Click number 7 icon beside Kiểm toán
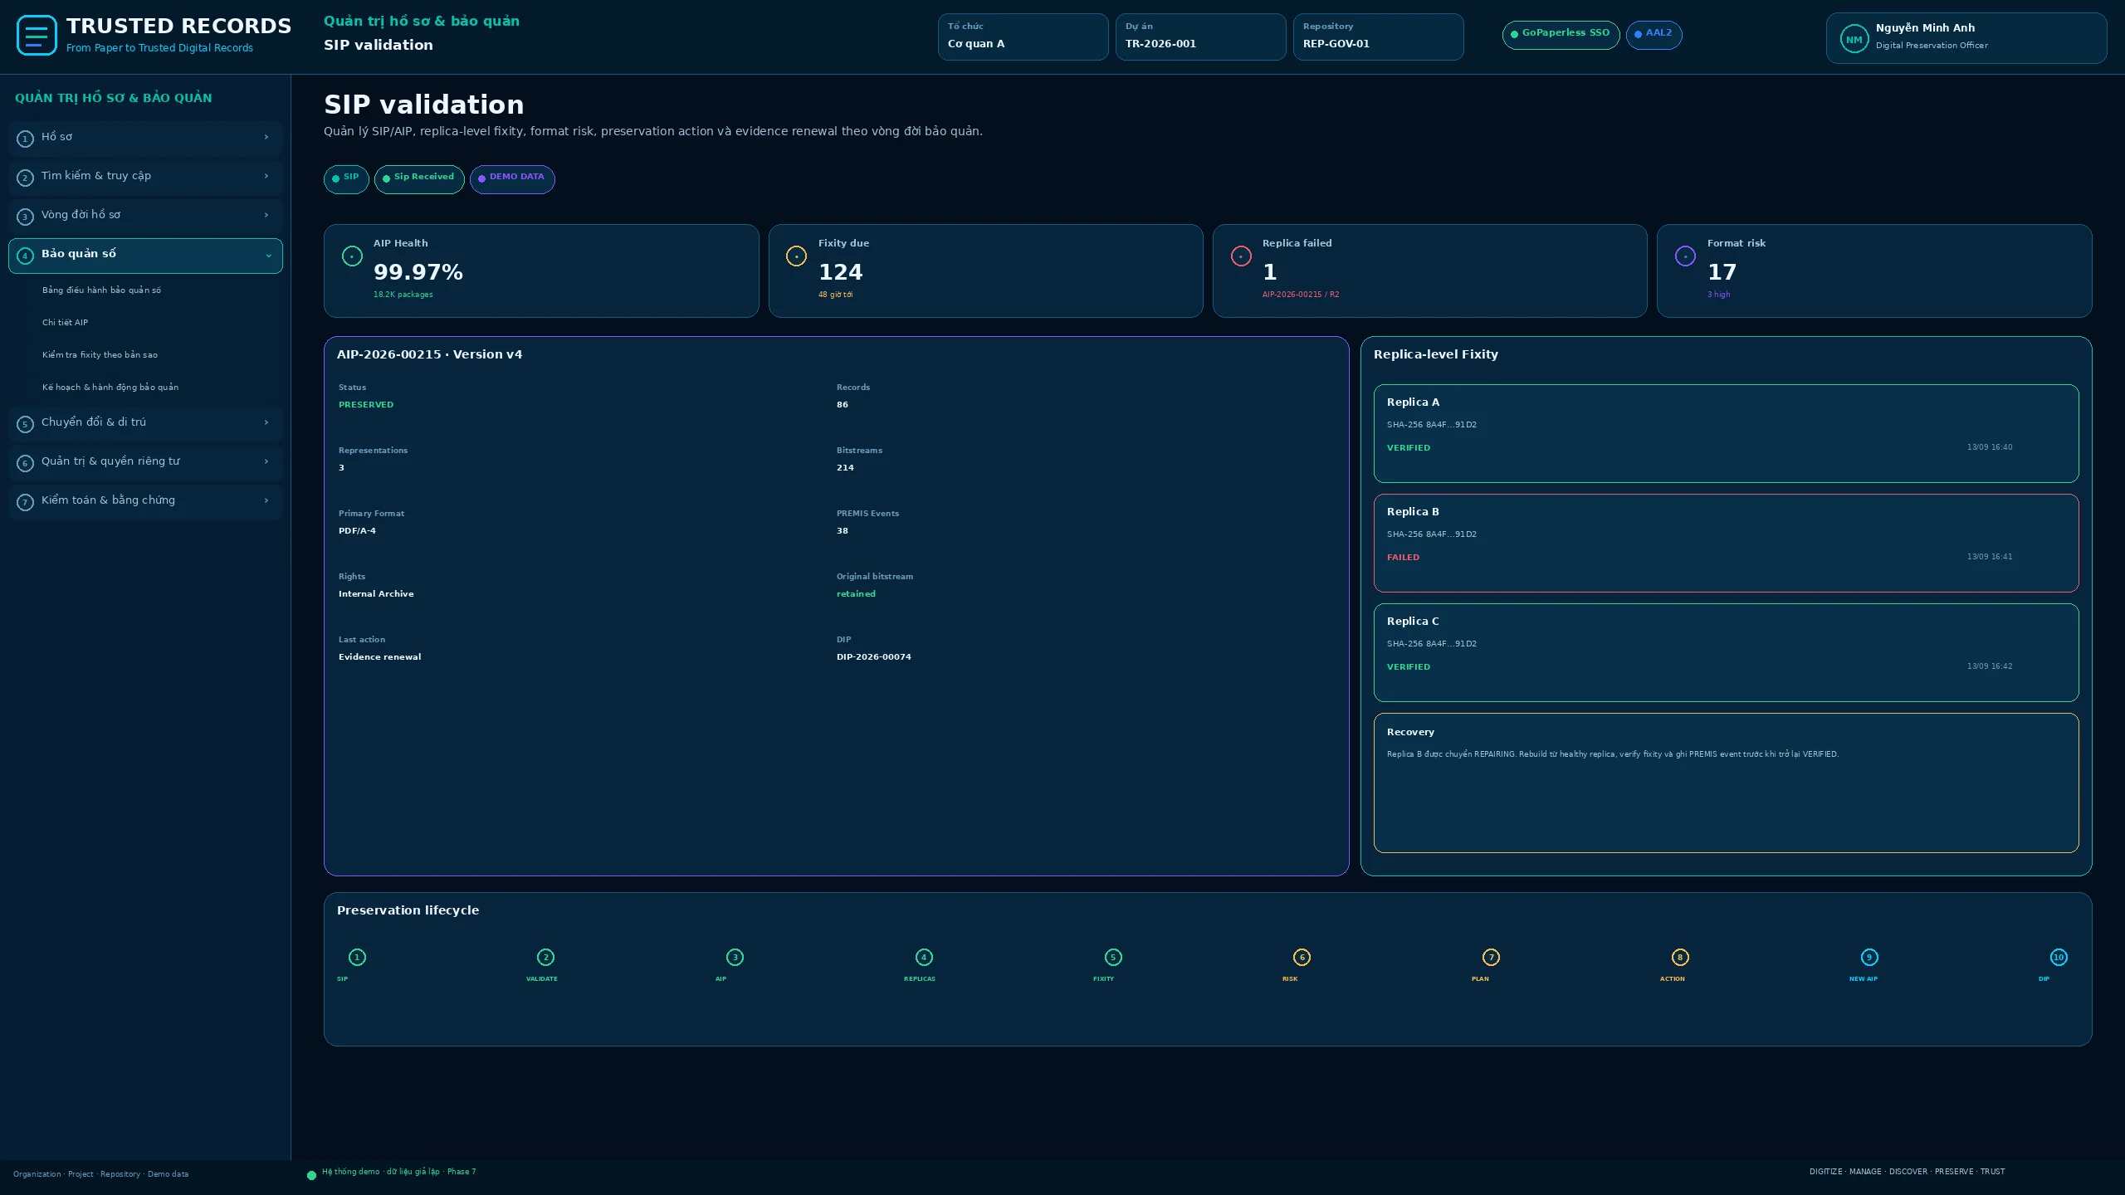 tap(25, 502)
